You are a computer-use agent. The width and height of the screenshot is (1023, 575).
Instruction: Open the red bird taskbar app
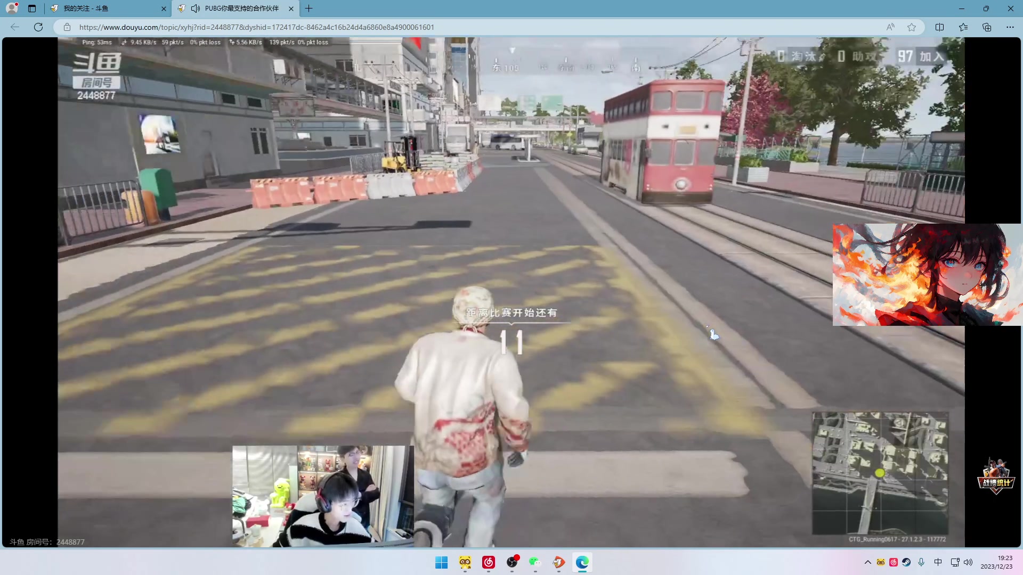tap(559, 562)
